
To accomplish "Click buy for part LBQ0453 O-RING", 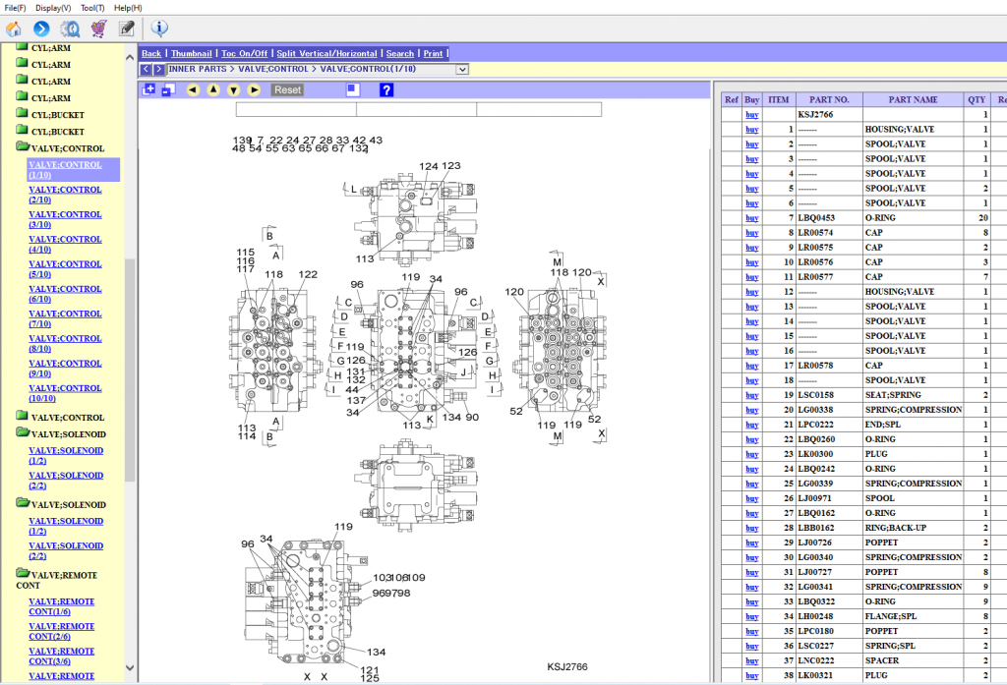I will click(x=751, y=218).
